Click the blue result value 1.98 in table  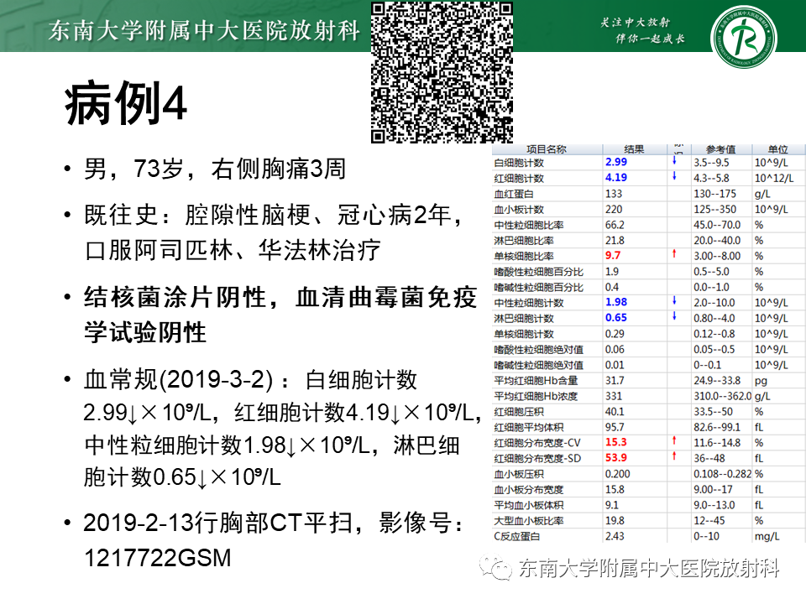[615, 302]
